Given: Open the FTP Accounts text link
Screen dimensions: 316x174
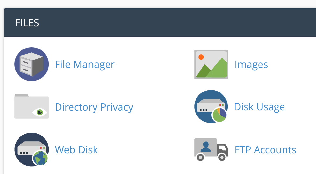Looking at the screenshot, I should (265, 150).
